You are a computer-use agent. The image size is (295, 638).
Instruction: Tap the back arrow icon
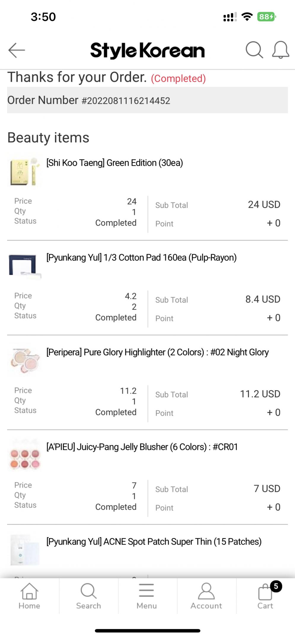pos(17,50)
